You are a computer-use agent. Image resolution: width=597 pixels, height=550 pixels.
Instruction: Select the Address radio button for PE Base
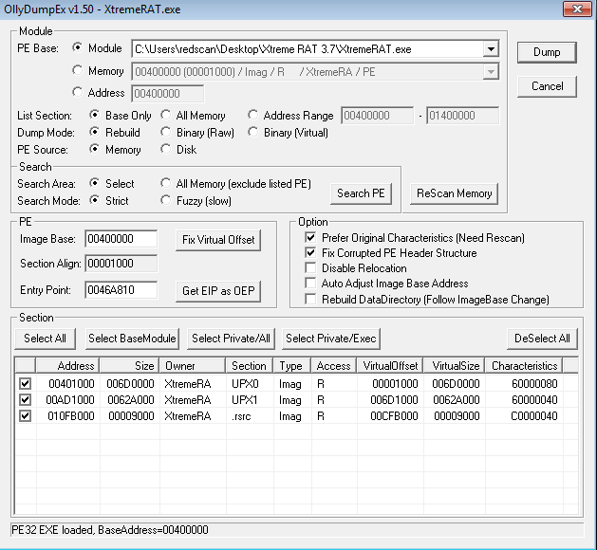click(x=78, y=92)
